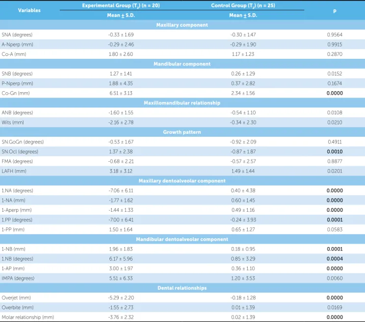Select the 'FMA (degrees)' row label
The height and width of the screenshot is (322, 365).
click(x=17, y=161)
